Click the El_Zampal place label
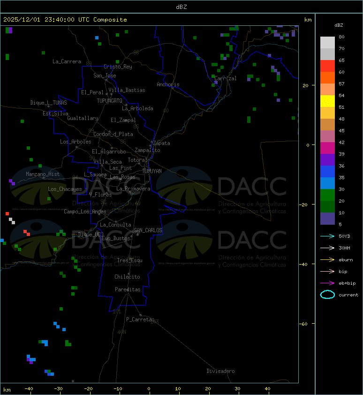363x395 pixels. tap(123, 120)
